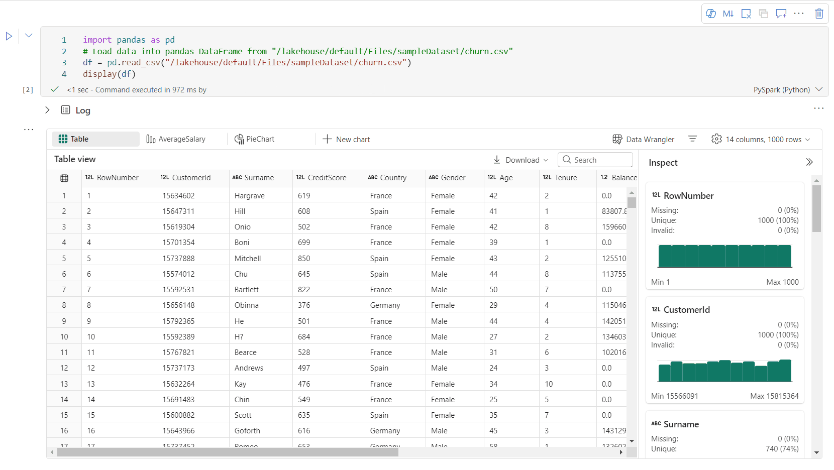
Task: Collapse the Inspect panel with the chevron
Action: [x=809, y=162]
